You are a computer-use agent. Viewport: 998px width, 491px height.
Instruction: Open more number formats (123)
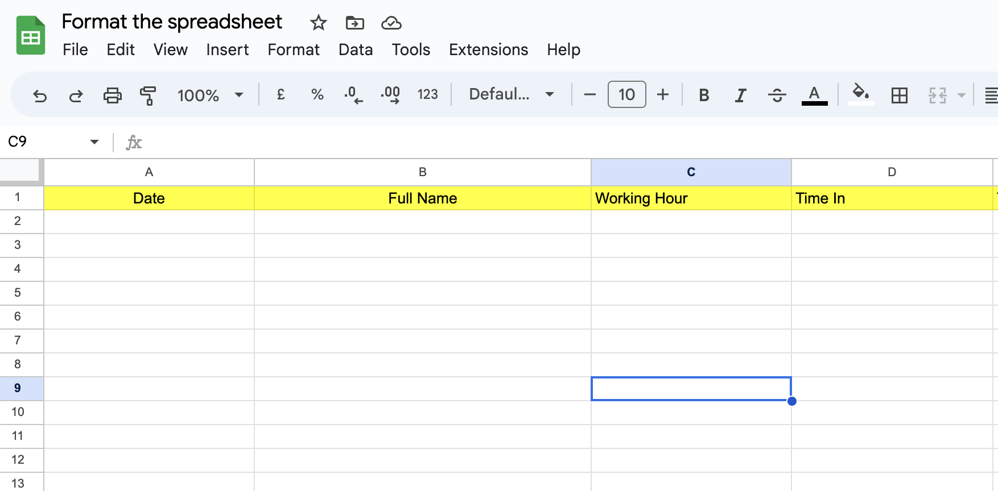[x=428, y=94]
